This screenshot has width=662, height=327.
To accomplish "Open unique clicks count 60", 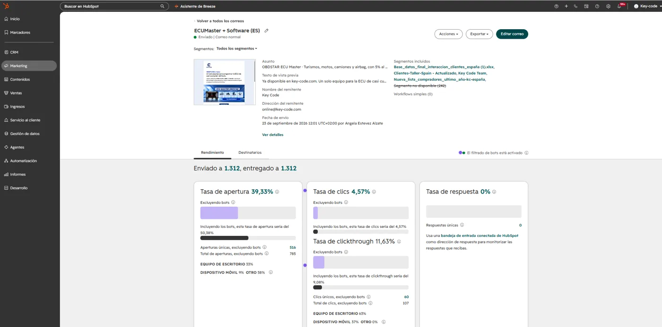I will (406, 297).
